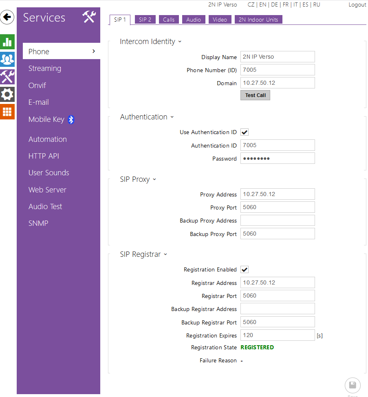
Task: Open the orange System grid icon
Action: (x=7, y=112)
